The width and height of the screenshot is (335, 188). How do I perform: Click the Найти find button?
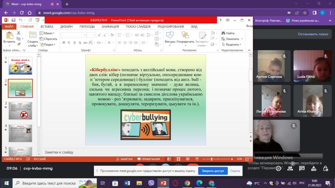point(228,33)
